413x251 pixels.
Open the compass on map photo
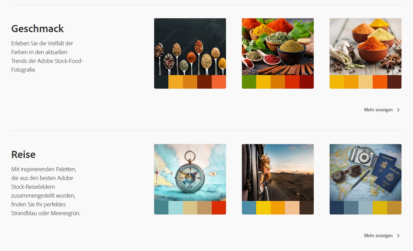190,173
